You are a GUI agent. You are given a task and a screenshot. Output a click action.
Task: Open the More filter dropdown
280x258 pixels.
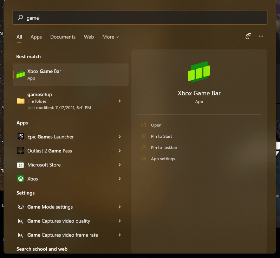click(x=111, y=37)
